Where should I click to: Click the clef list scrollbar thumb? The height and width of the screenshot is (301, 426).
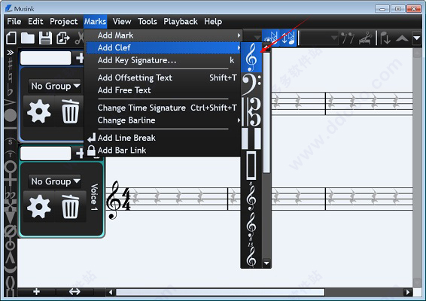pos(266,113)
